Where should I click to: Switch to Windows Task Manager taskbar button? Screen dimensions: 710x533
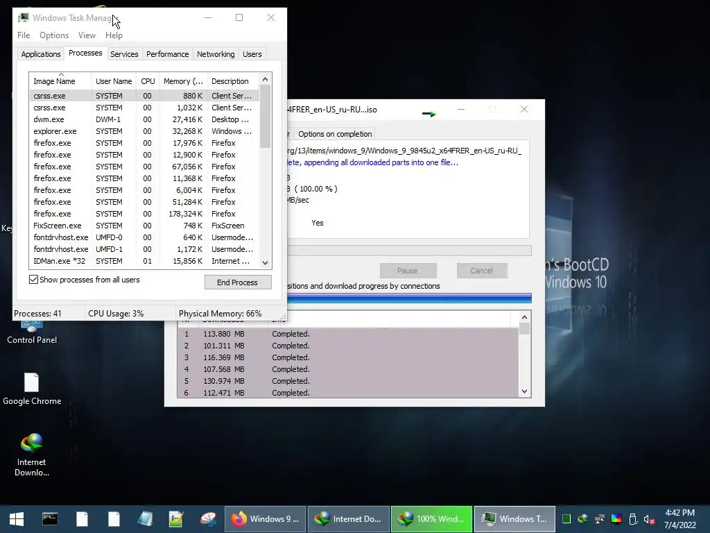tap(515, 519)
